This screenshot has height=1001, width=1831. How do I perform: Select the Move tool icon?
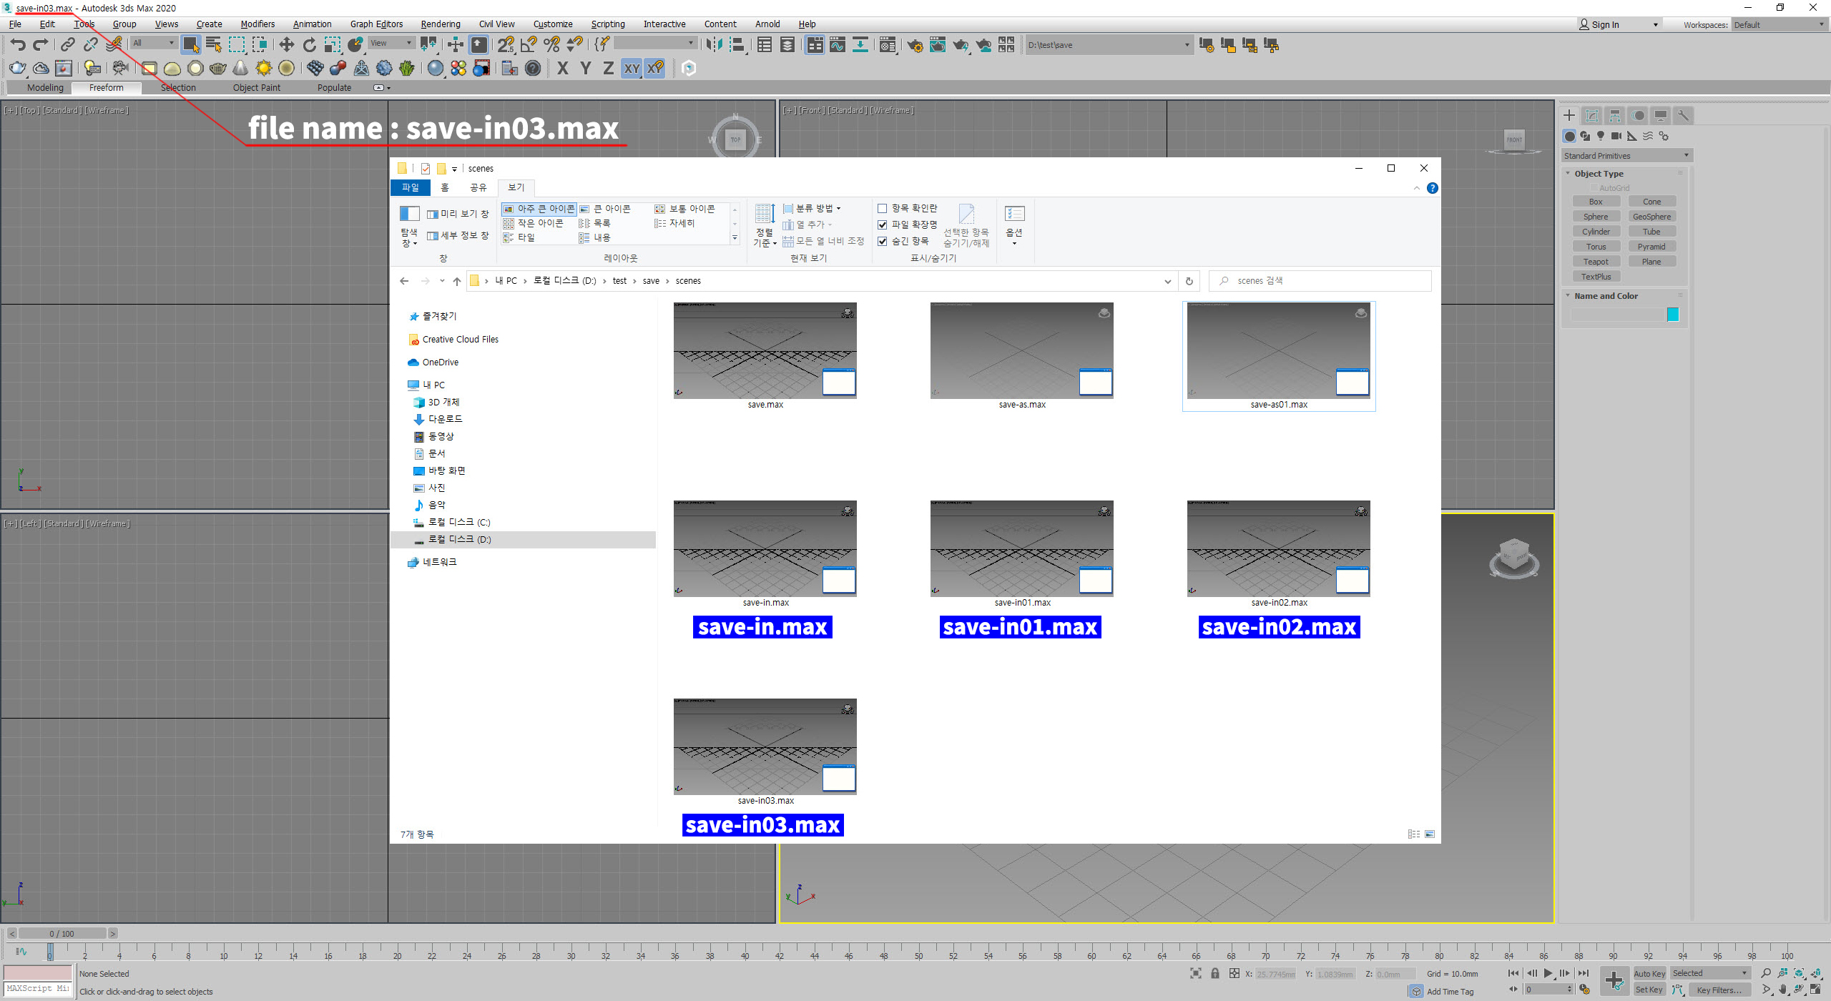pos(286,45)
